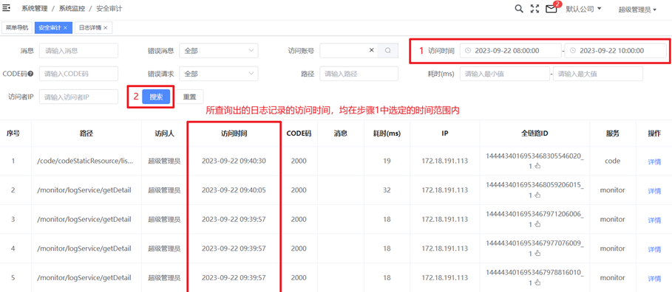Open the 超级管理员 user menu
This screenshot has height=292, width=672.
638,10
